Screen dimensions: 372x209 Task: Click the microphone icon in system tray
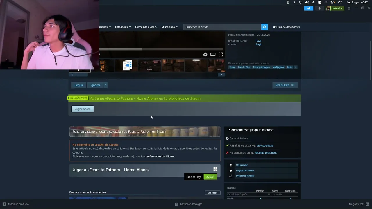pos(288,2)
